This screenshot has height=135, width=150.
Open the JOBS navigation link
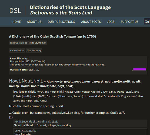(111, 22)
